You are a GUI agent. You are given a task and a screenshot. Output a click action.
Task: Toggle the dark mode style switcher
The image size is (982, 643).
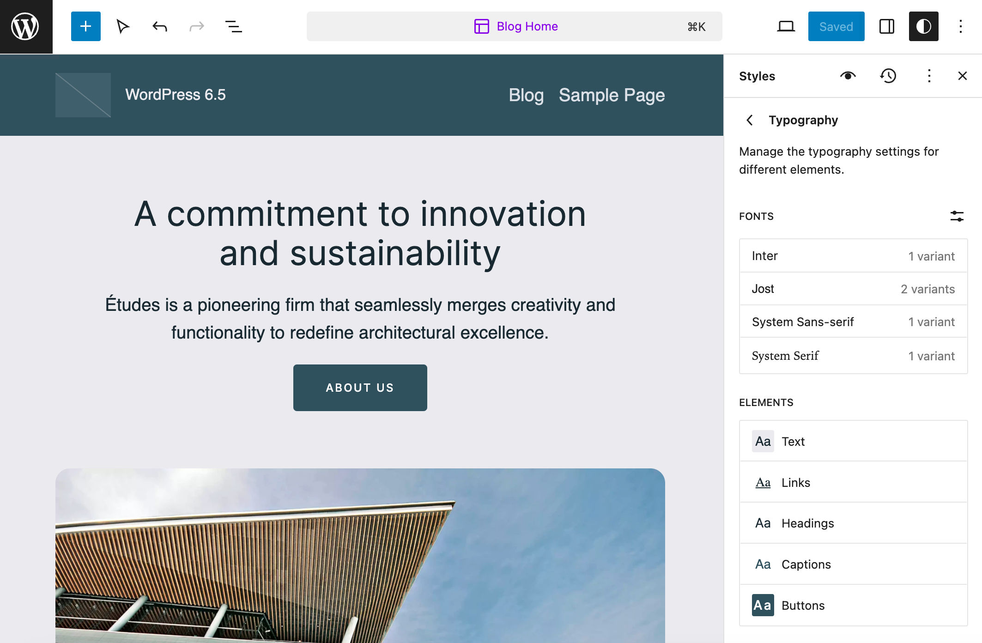pyautogui.click(x=924, y=26)
